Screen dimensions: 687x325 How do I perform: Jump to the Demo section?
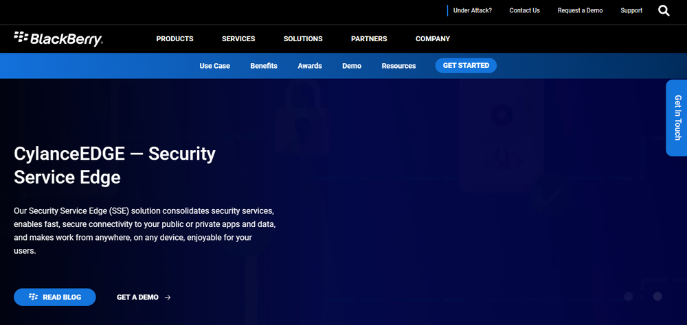(352, 66)
